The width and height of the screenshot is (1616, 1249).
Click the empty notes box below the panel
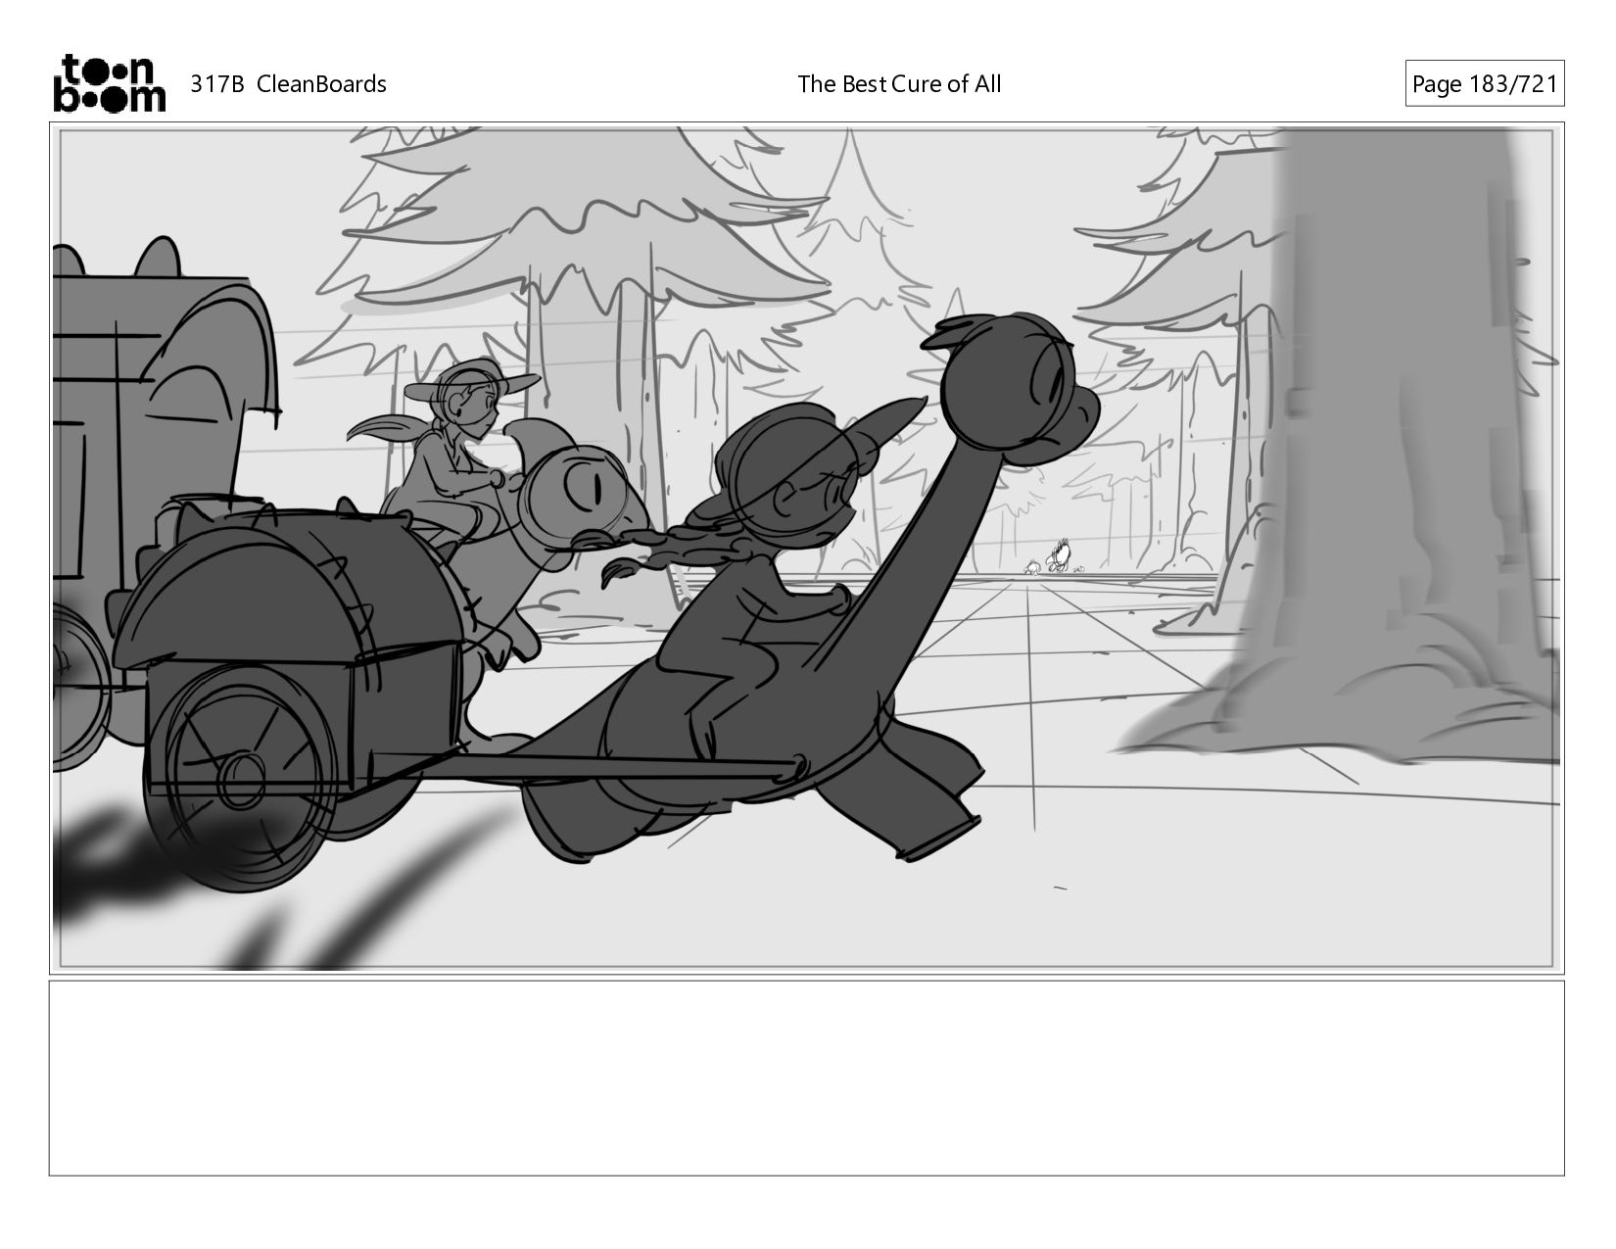tap(807, 1078)
